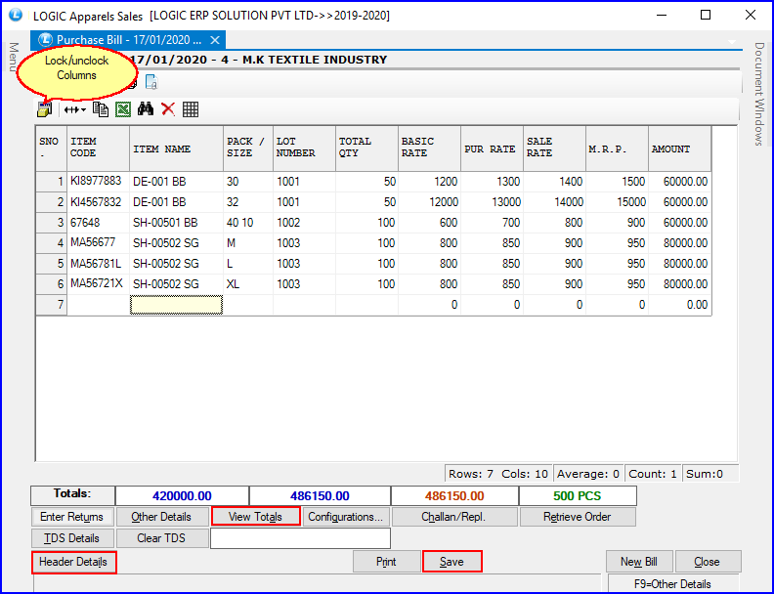The width and height of the screenshot is (774, 594).
Task: Open the tab list dropdown arrow
Action: tap(732, 42)
